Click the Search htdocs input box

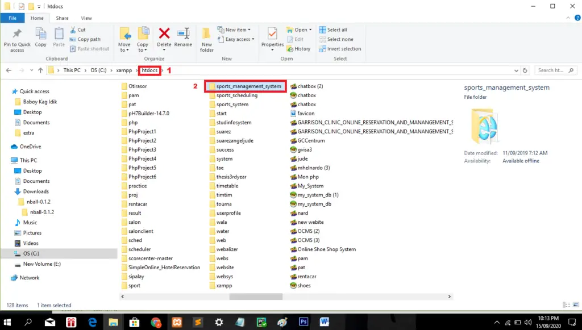(555, 70)
